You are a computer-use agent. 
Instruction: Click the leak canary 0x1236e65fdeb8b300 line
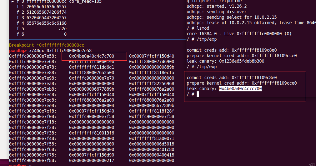225,61
